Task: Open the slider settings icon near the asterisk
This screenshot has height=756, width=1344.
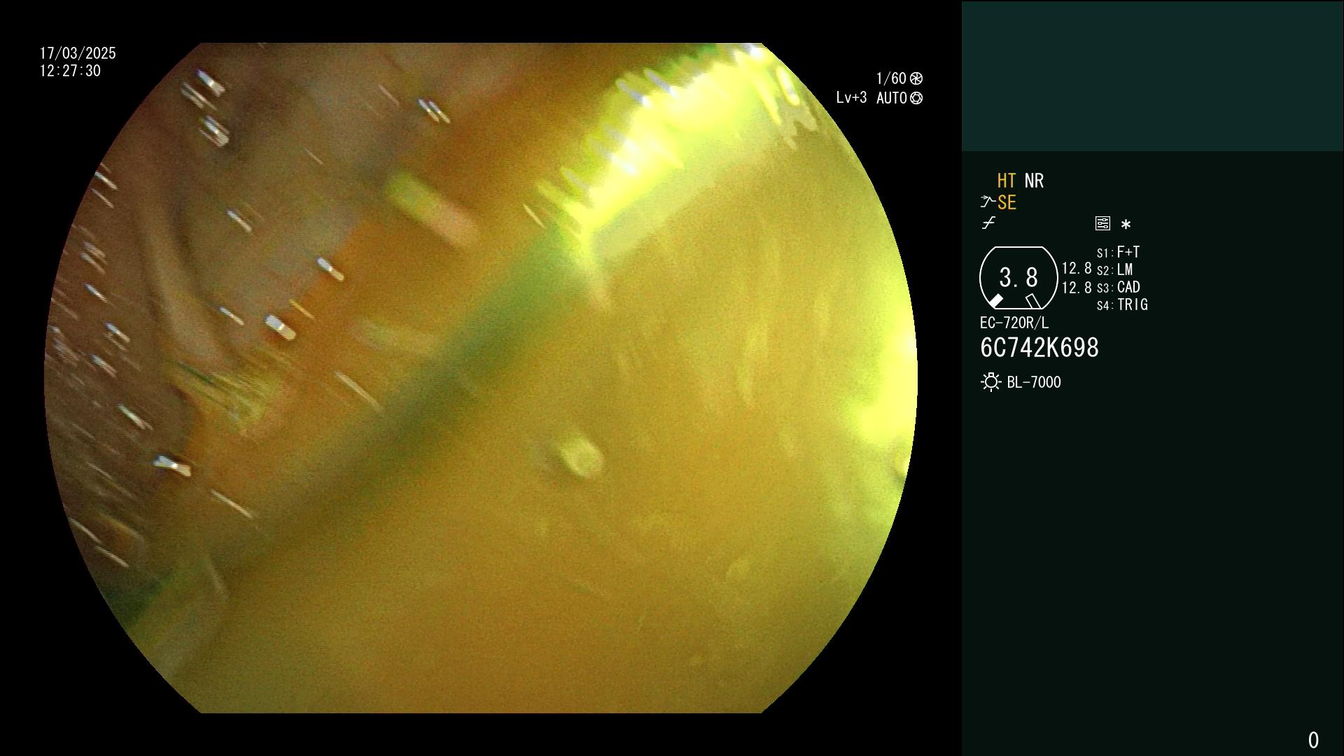Action: [1102, 223]
